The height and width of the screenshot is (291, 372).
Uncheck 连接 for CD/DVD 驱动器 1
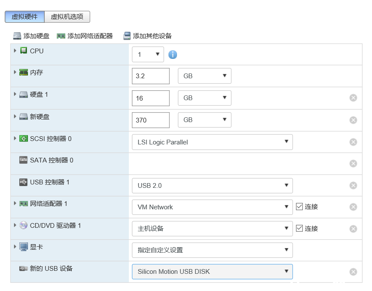300,228
